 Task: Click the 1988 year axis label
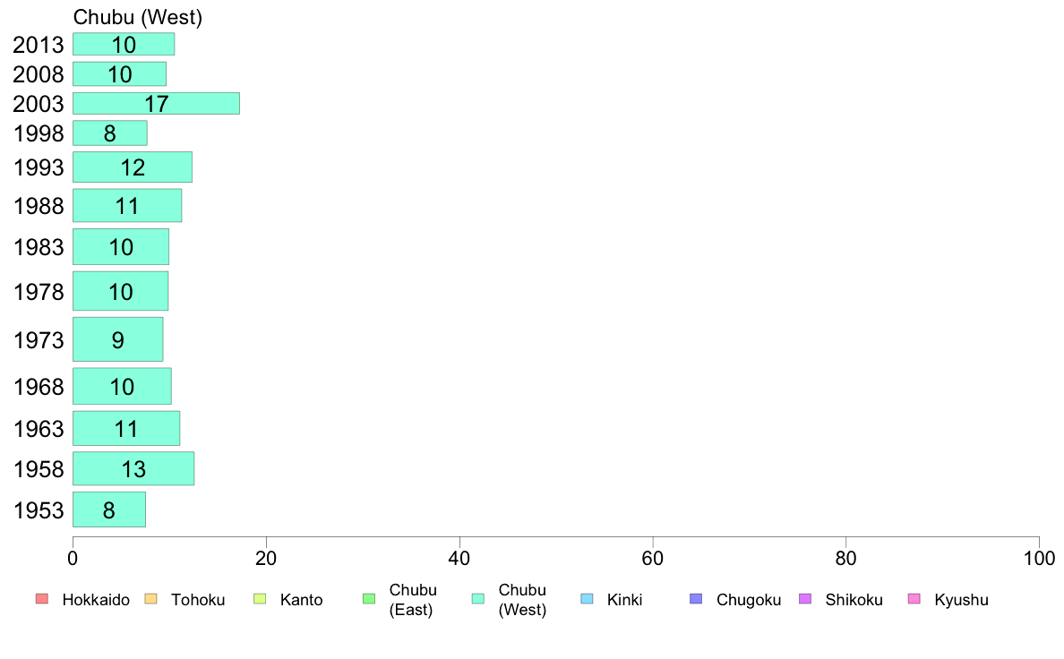38,206
